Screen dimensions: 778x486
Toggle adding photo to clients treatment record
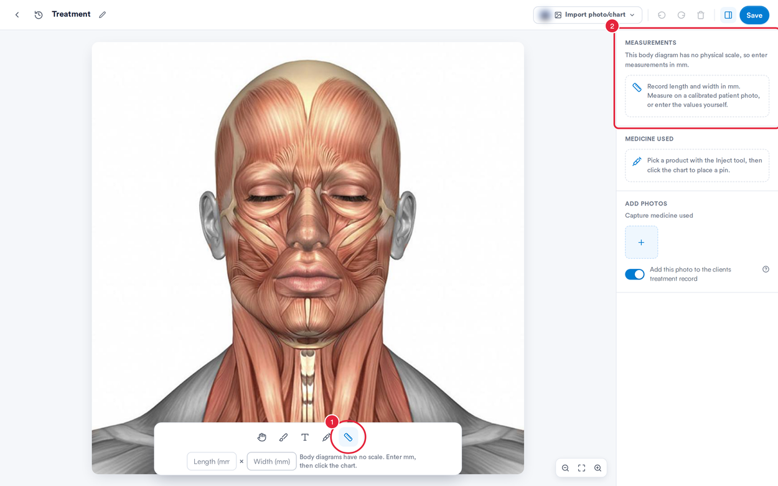(x=635, y=274)
